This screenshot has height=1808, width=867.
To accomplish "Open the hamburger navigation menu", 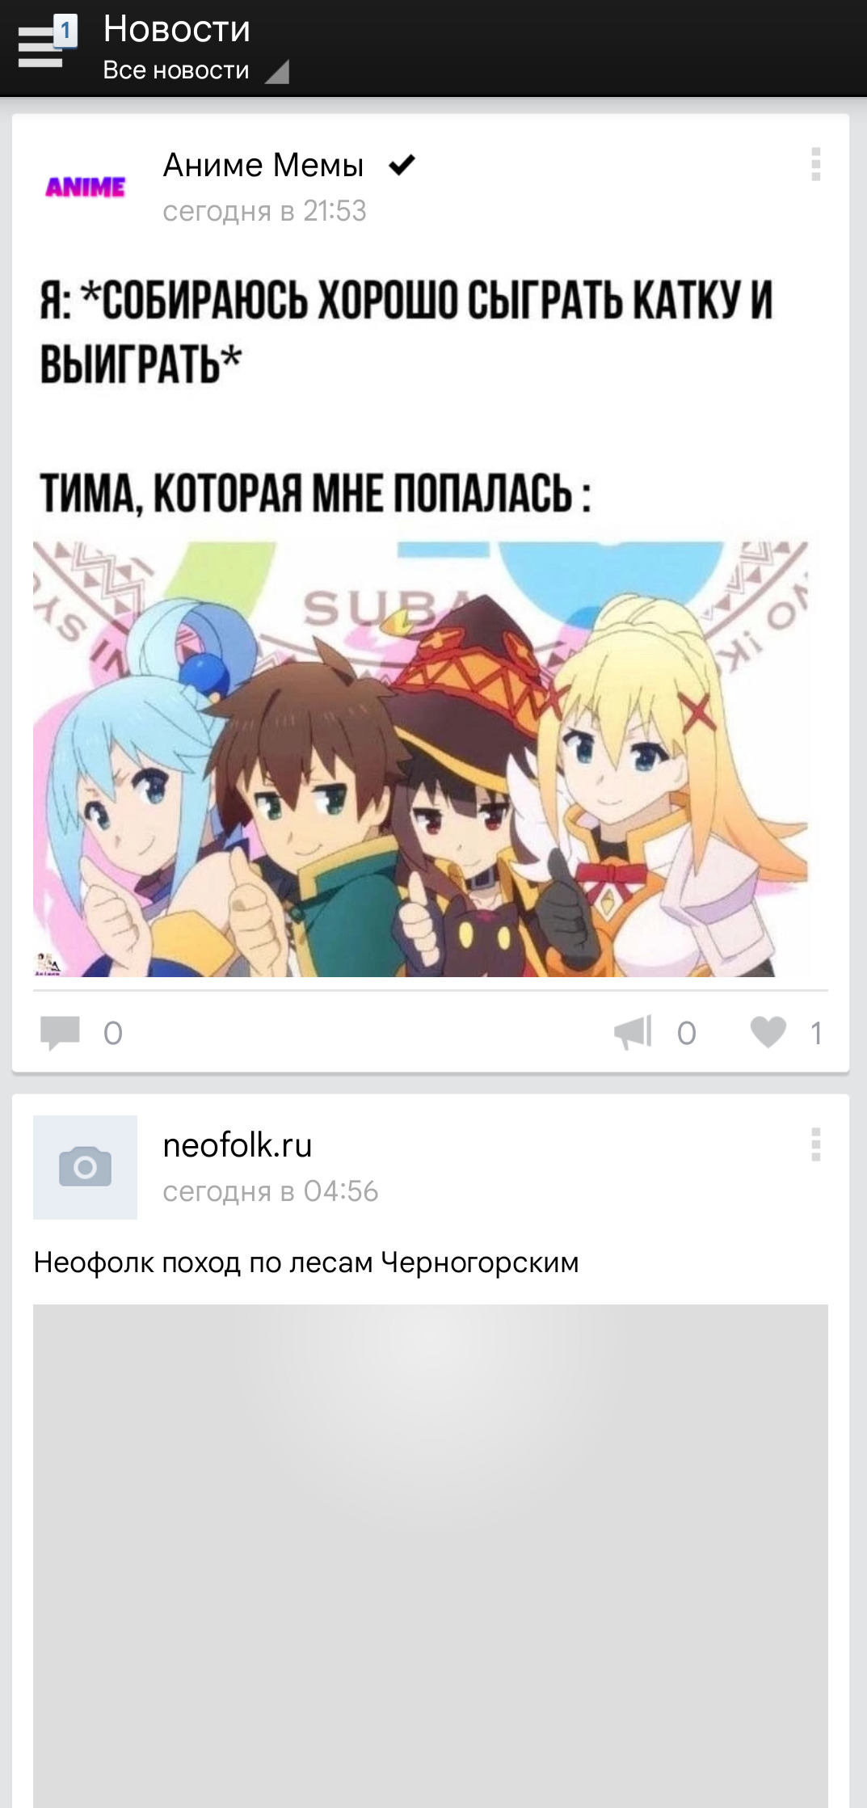I will (40, 48).
